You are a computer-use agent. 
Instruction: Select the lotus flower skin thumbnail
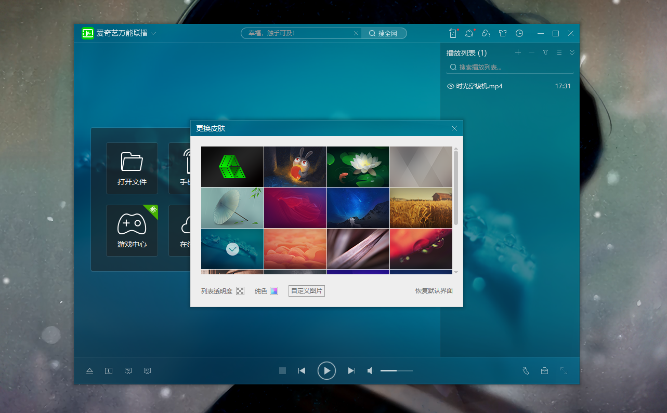(358, 167)
